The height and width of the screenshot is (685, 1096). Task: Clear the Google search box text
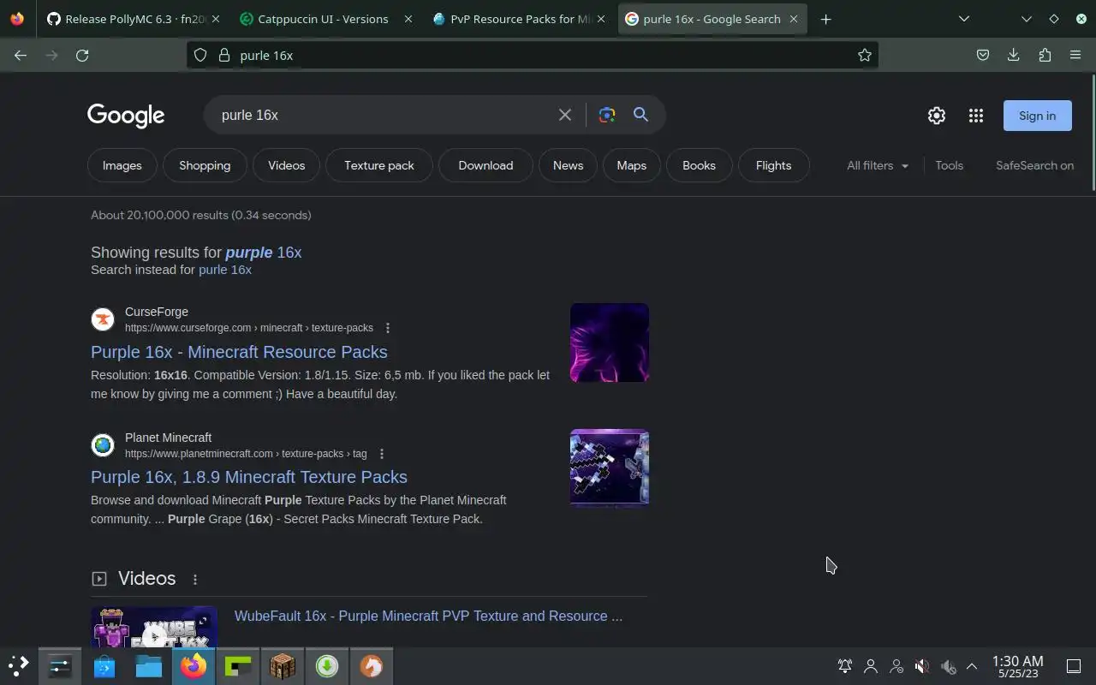[x=565, y=115]
